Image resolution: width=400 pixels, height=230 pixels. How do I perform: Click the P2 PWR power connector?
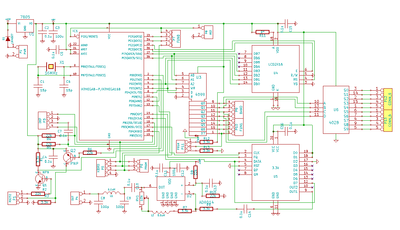[23, 52]
